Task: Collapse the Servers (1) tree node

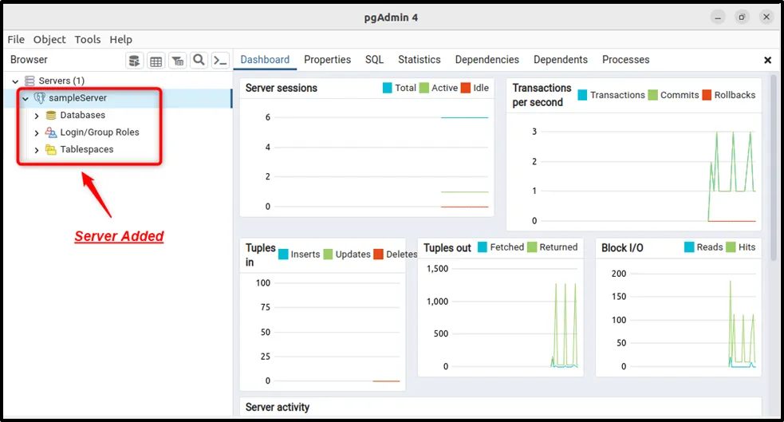Action: pos(15,81)
